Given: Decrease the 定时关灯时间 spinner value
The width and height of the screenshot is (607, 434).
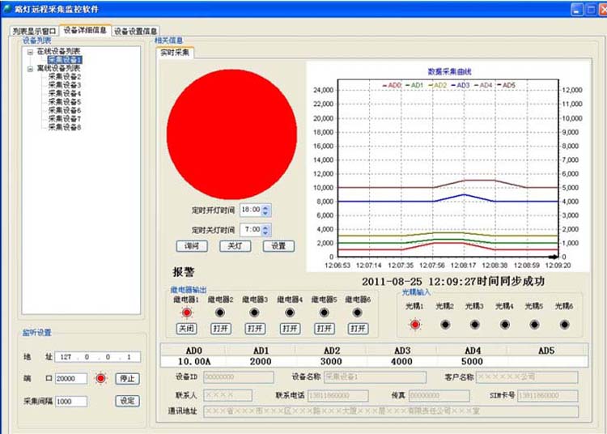Looking at the screenshot, I should (x=265, y=232).
